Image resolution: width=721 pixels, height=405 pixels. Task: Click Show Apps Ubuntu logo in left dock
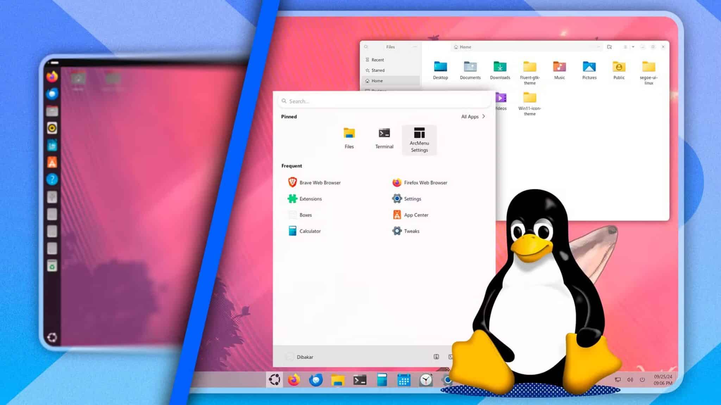52,337
